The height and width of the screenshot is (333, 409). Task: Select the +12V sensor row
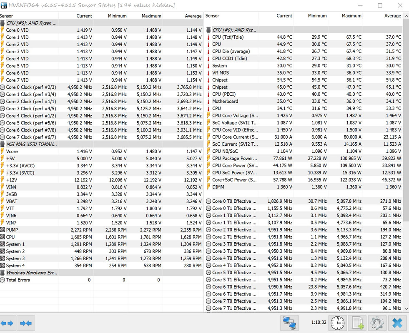pos(101,180)
